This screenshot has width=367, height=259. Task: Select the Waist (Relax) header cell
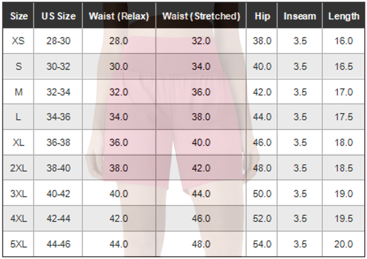119,16
